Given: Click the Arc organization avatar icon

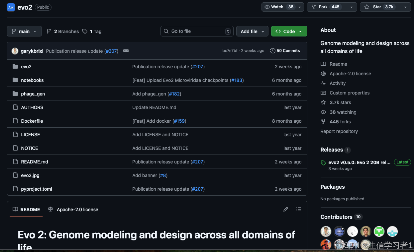Looking at the screenshot, I should coord(11,7).
